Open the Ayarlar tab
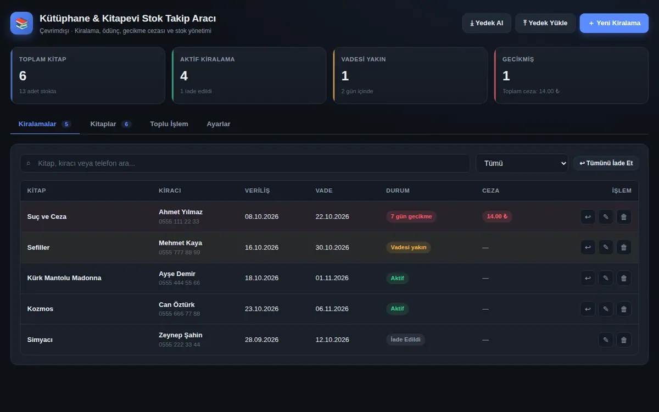This screenshot has height=412, width=659. (219, 124)
